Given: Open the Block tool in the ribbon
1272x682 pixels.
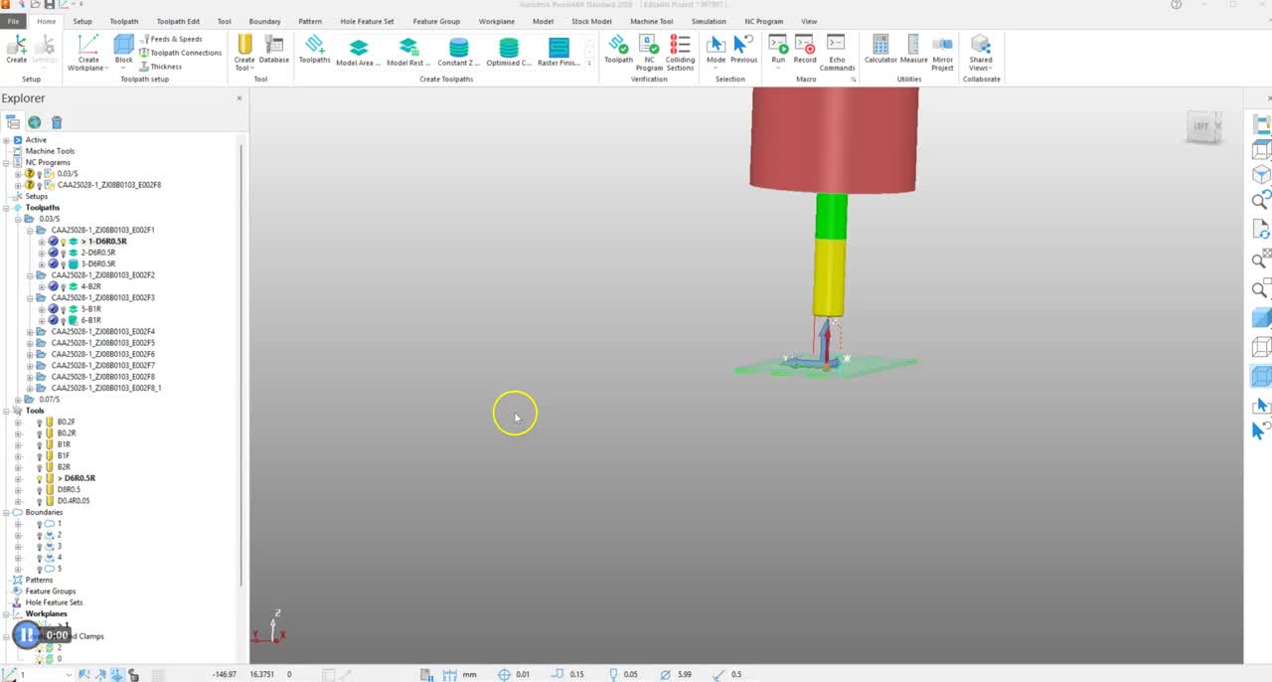Looking at the screenshot, I should pos(123,49).
